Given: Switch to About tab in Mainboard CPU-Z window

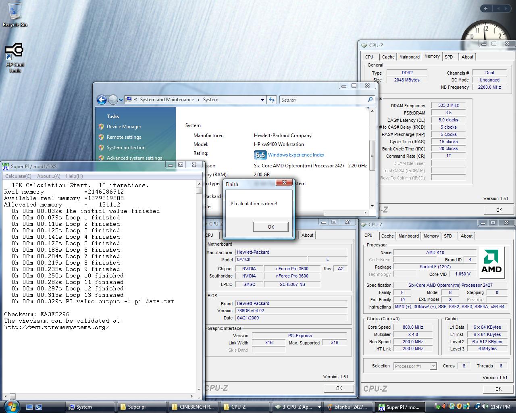Looking at the screenshot, I should click(x=308, y=235).
